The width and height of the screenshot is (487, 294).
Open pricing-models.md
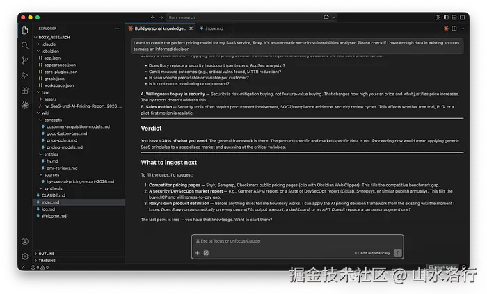point(79,147)
